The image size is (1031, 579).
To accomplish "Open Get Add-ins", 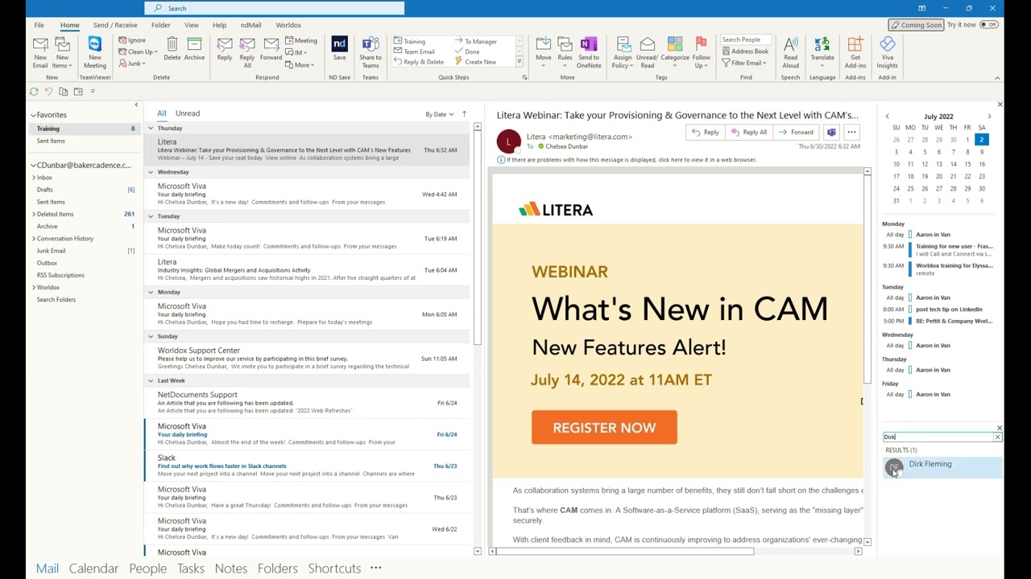I will tap(855, 52).
